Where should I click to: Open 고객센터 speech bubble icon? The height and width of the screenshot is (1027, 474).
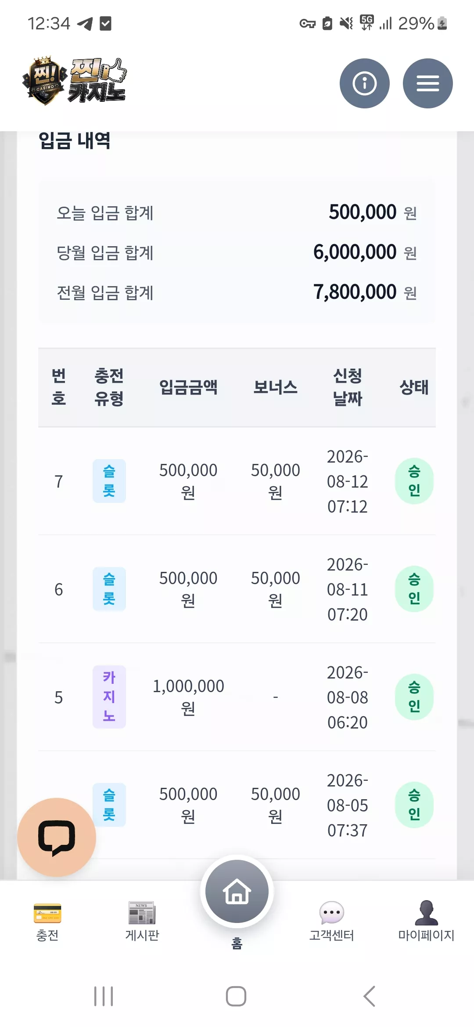332,913
